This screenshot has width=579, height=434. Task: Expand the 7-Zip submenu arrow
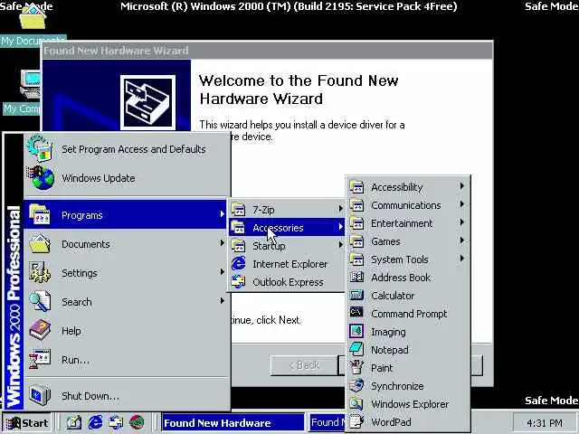[340, 209]
